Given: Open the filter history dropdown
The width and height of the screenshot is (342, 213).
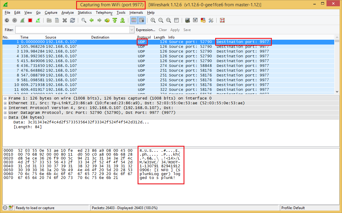Looking at the screenshot, I should pyautogui.click(x=132, y=30).
